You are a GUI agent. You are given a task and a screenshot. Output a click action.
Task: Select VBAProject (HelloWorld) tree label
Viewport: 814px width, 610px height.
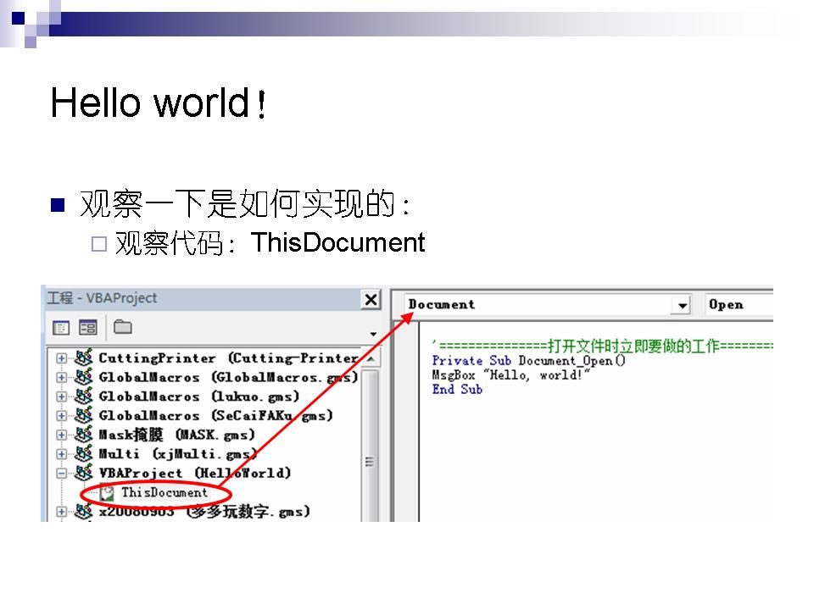click(195, 473)
